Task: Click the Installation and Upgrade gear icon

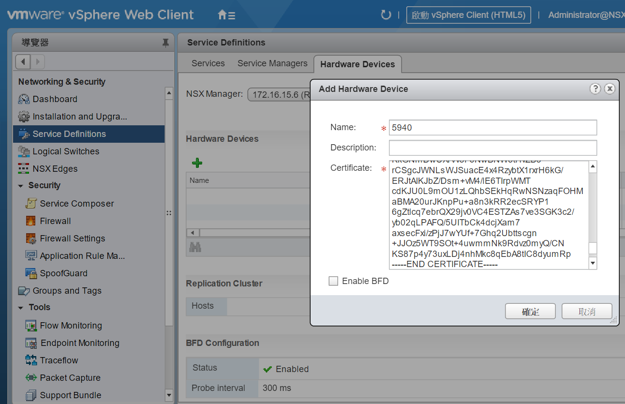Action: pyautogui.click(x=24, y=117)
